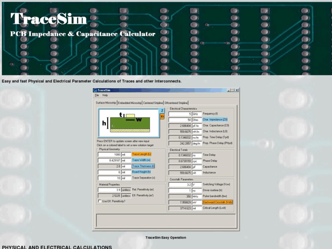Click the GHz frequency unit box
This screenshot has height=249, width=332.
[x=197, y=114]
